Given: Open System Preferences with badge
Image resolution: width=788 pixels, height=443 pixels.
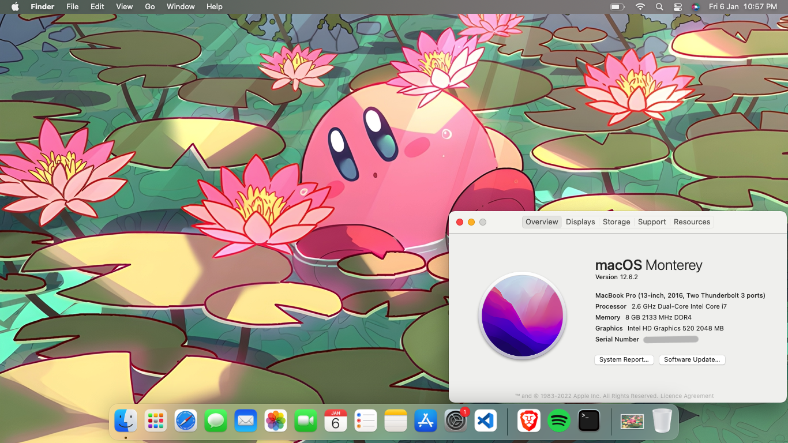Looking at the screenshot, I should [456, 421].
